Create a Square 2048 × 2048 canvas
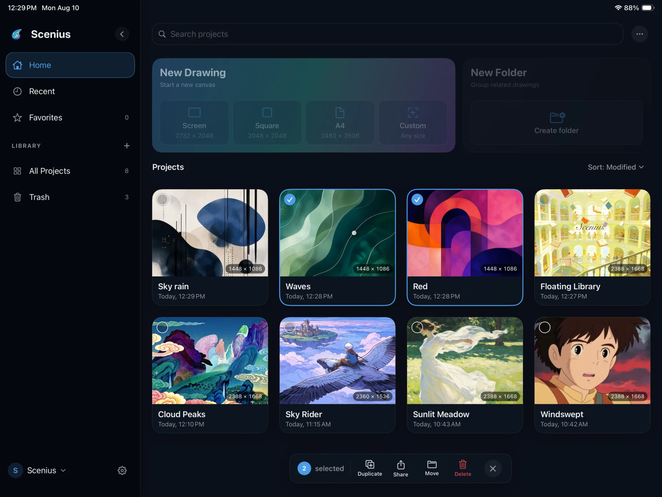Viewport: 662px width, 497px height. (x=267, y=123)
